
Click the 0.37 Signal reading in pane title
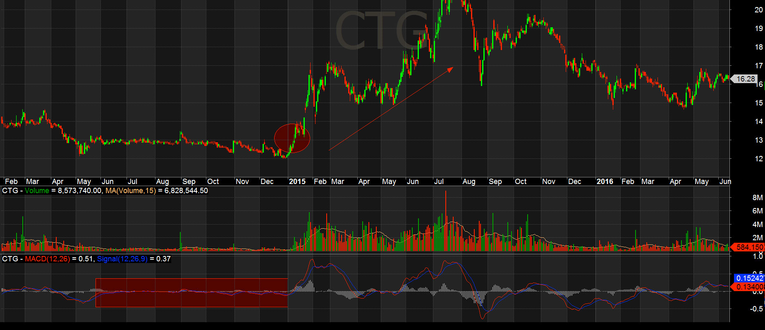(x=163, y=259)
